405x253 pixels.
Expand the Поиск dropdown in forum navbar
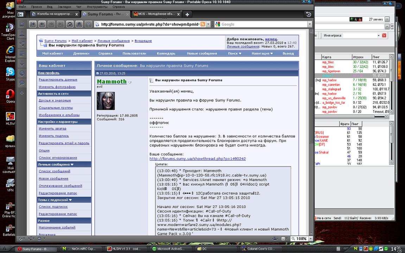point(234,53)
